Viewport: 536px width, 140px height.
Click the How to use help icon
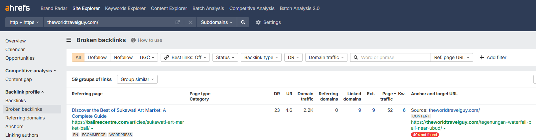(133, 40)
